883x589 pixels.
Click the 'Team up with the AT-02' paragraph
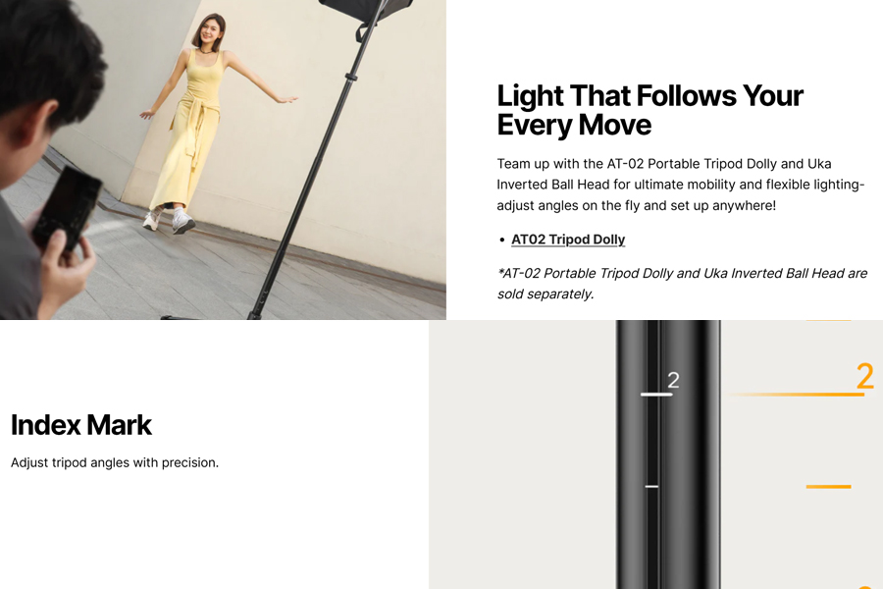coord(680,185)
